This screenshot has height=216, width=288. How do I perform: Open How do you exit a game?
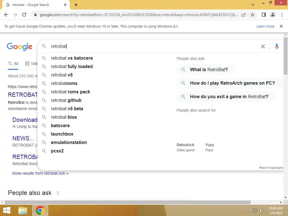tap(226, 97)
